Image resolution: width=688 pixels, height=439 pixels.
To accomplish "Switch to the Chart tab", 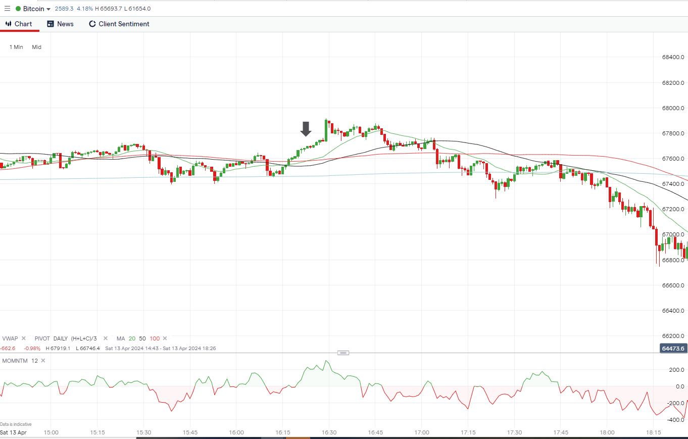I will click(19, 24).
